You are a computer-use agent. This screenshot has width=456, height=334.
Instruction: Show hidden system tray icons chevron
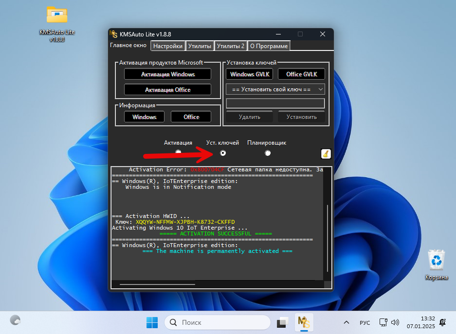coord(347,322)
